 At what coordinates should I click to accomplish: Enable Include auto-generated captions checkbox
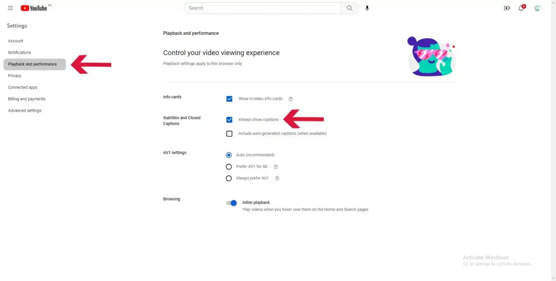coord(229,133)
